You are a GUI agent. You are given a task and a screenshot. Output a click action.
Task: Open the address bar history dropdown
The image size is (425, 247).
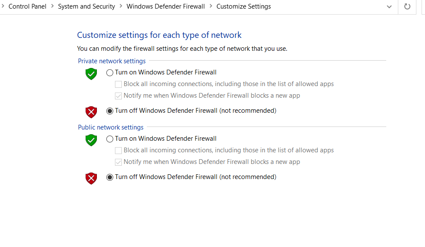point(389,7)
